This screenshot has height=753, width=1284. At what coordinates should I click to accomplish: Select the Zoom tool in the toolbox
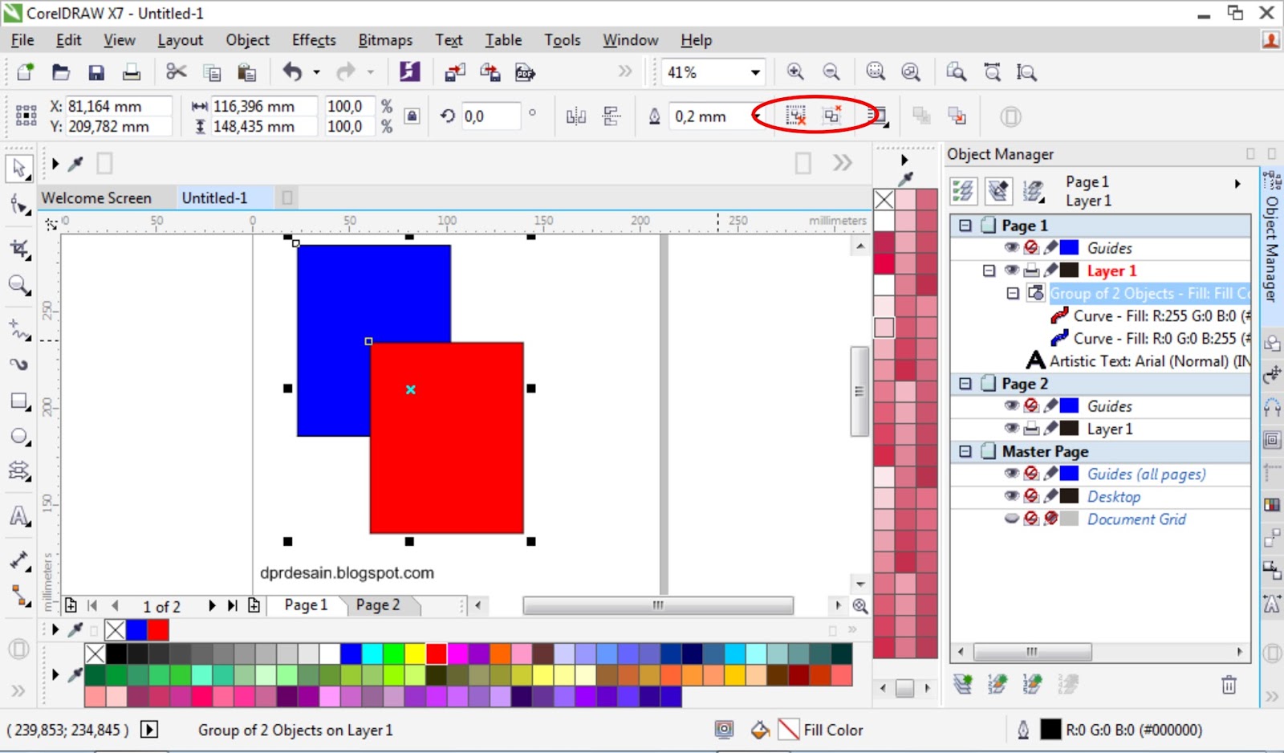pyautogui.click(x=18, y=285)
